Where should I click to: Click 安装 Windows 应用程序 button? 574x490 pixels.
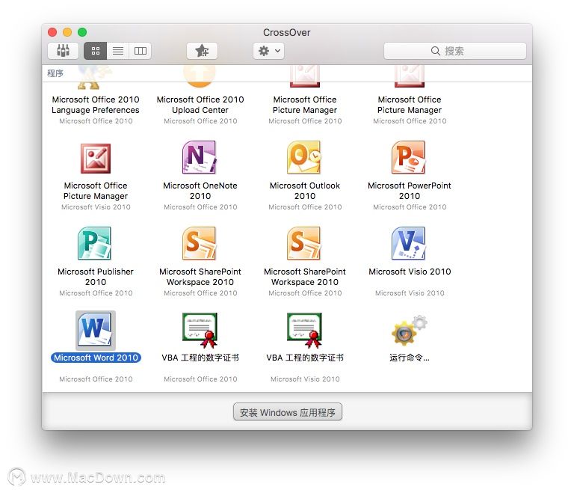[288, 412]
